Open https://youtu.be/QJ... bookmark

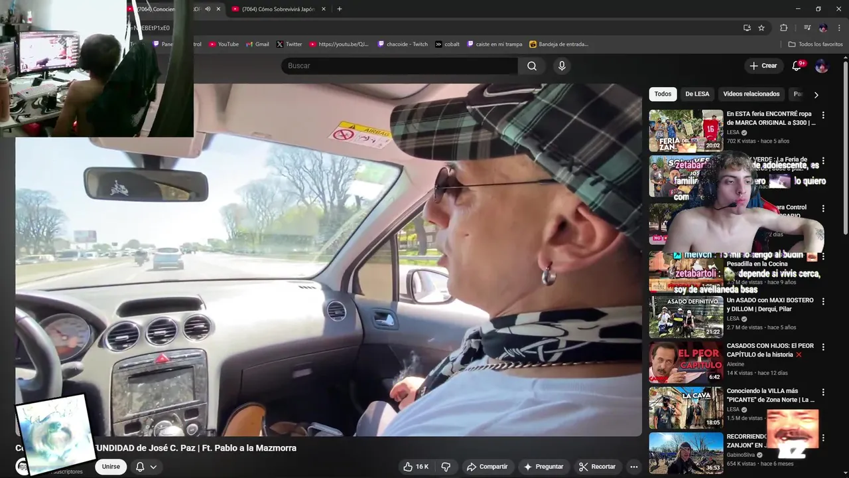(x=338, y=44)
